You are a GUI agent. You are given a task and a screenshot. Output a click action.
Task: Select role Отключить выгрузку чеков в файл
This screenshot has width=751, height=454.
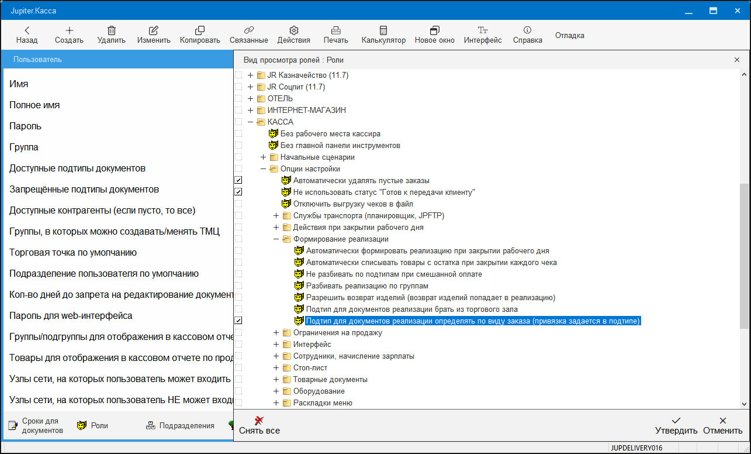(353, 204)
